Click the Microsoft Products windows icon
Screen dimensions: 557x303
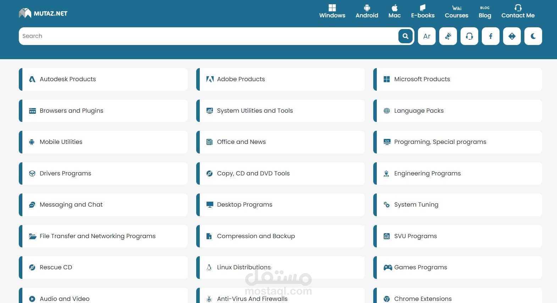coord(387,79)
